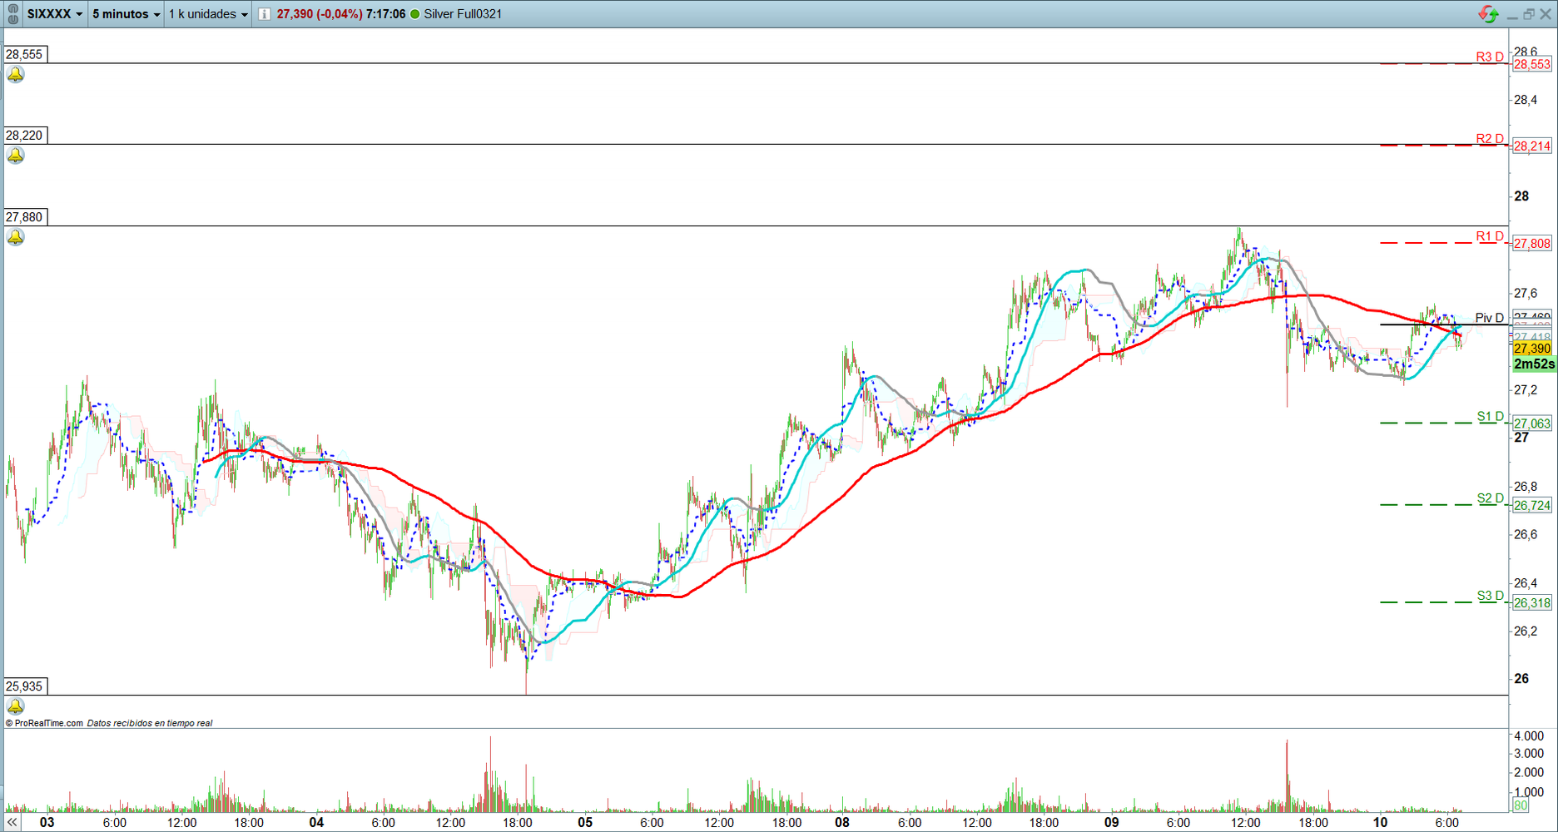Click the date marker 03 on time axis
Viewport: 1558px width, 832px height.
(x=47, y=822)
